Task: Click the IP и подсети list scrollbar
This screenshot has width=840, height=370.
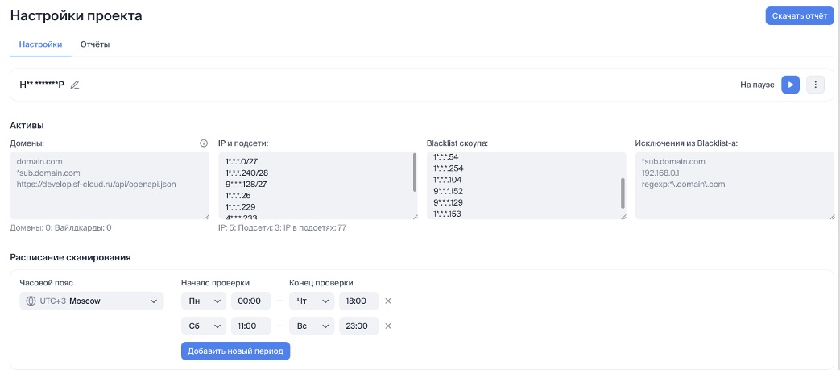Action: pos(415,173)
